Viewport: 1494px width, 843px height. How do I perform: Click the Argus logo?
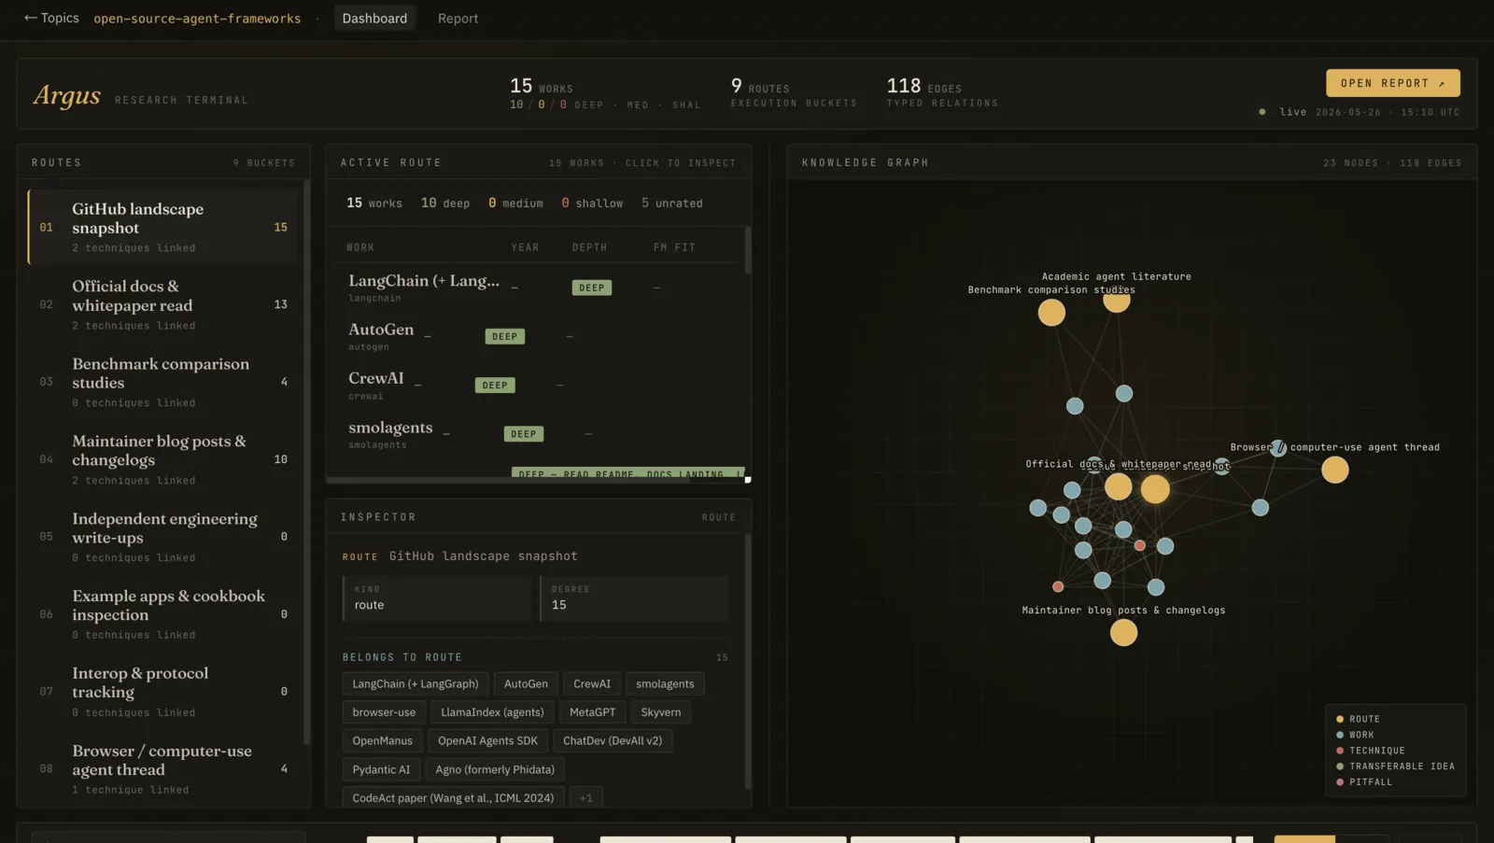point(66,95)
